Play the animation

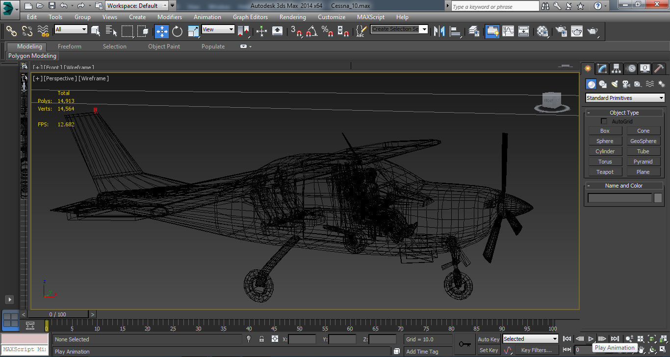pos(591,339)
